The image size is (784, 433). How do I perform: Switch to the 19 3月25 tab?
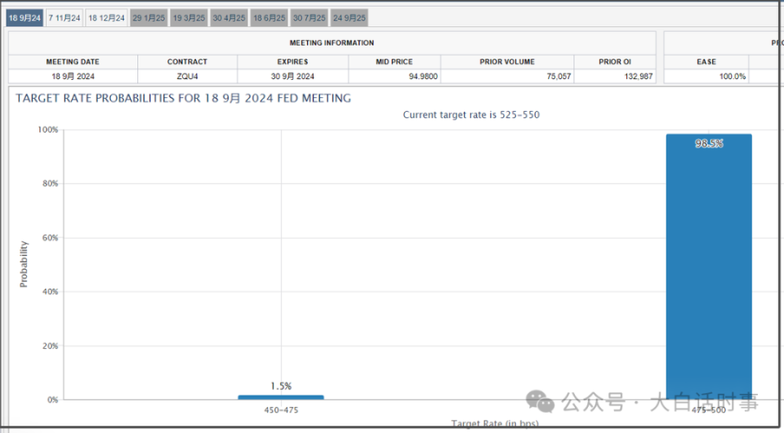[x=189, y=18]
